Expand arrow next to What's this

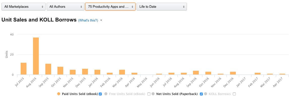(x=101, y=20)
